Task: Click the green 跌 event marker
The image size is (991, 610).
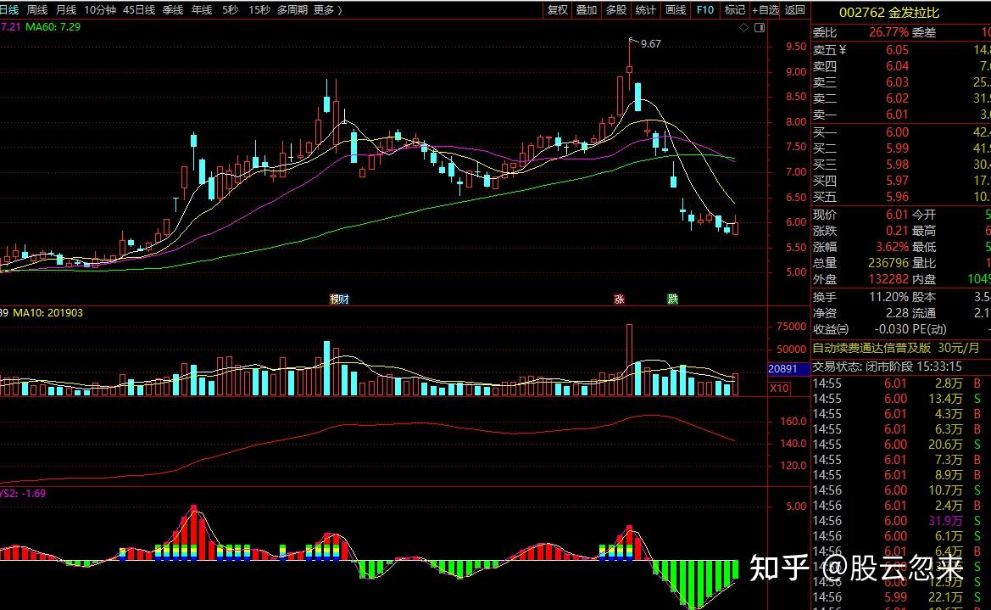Action: [x=672, y=299]
